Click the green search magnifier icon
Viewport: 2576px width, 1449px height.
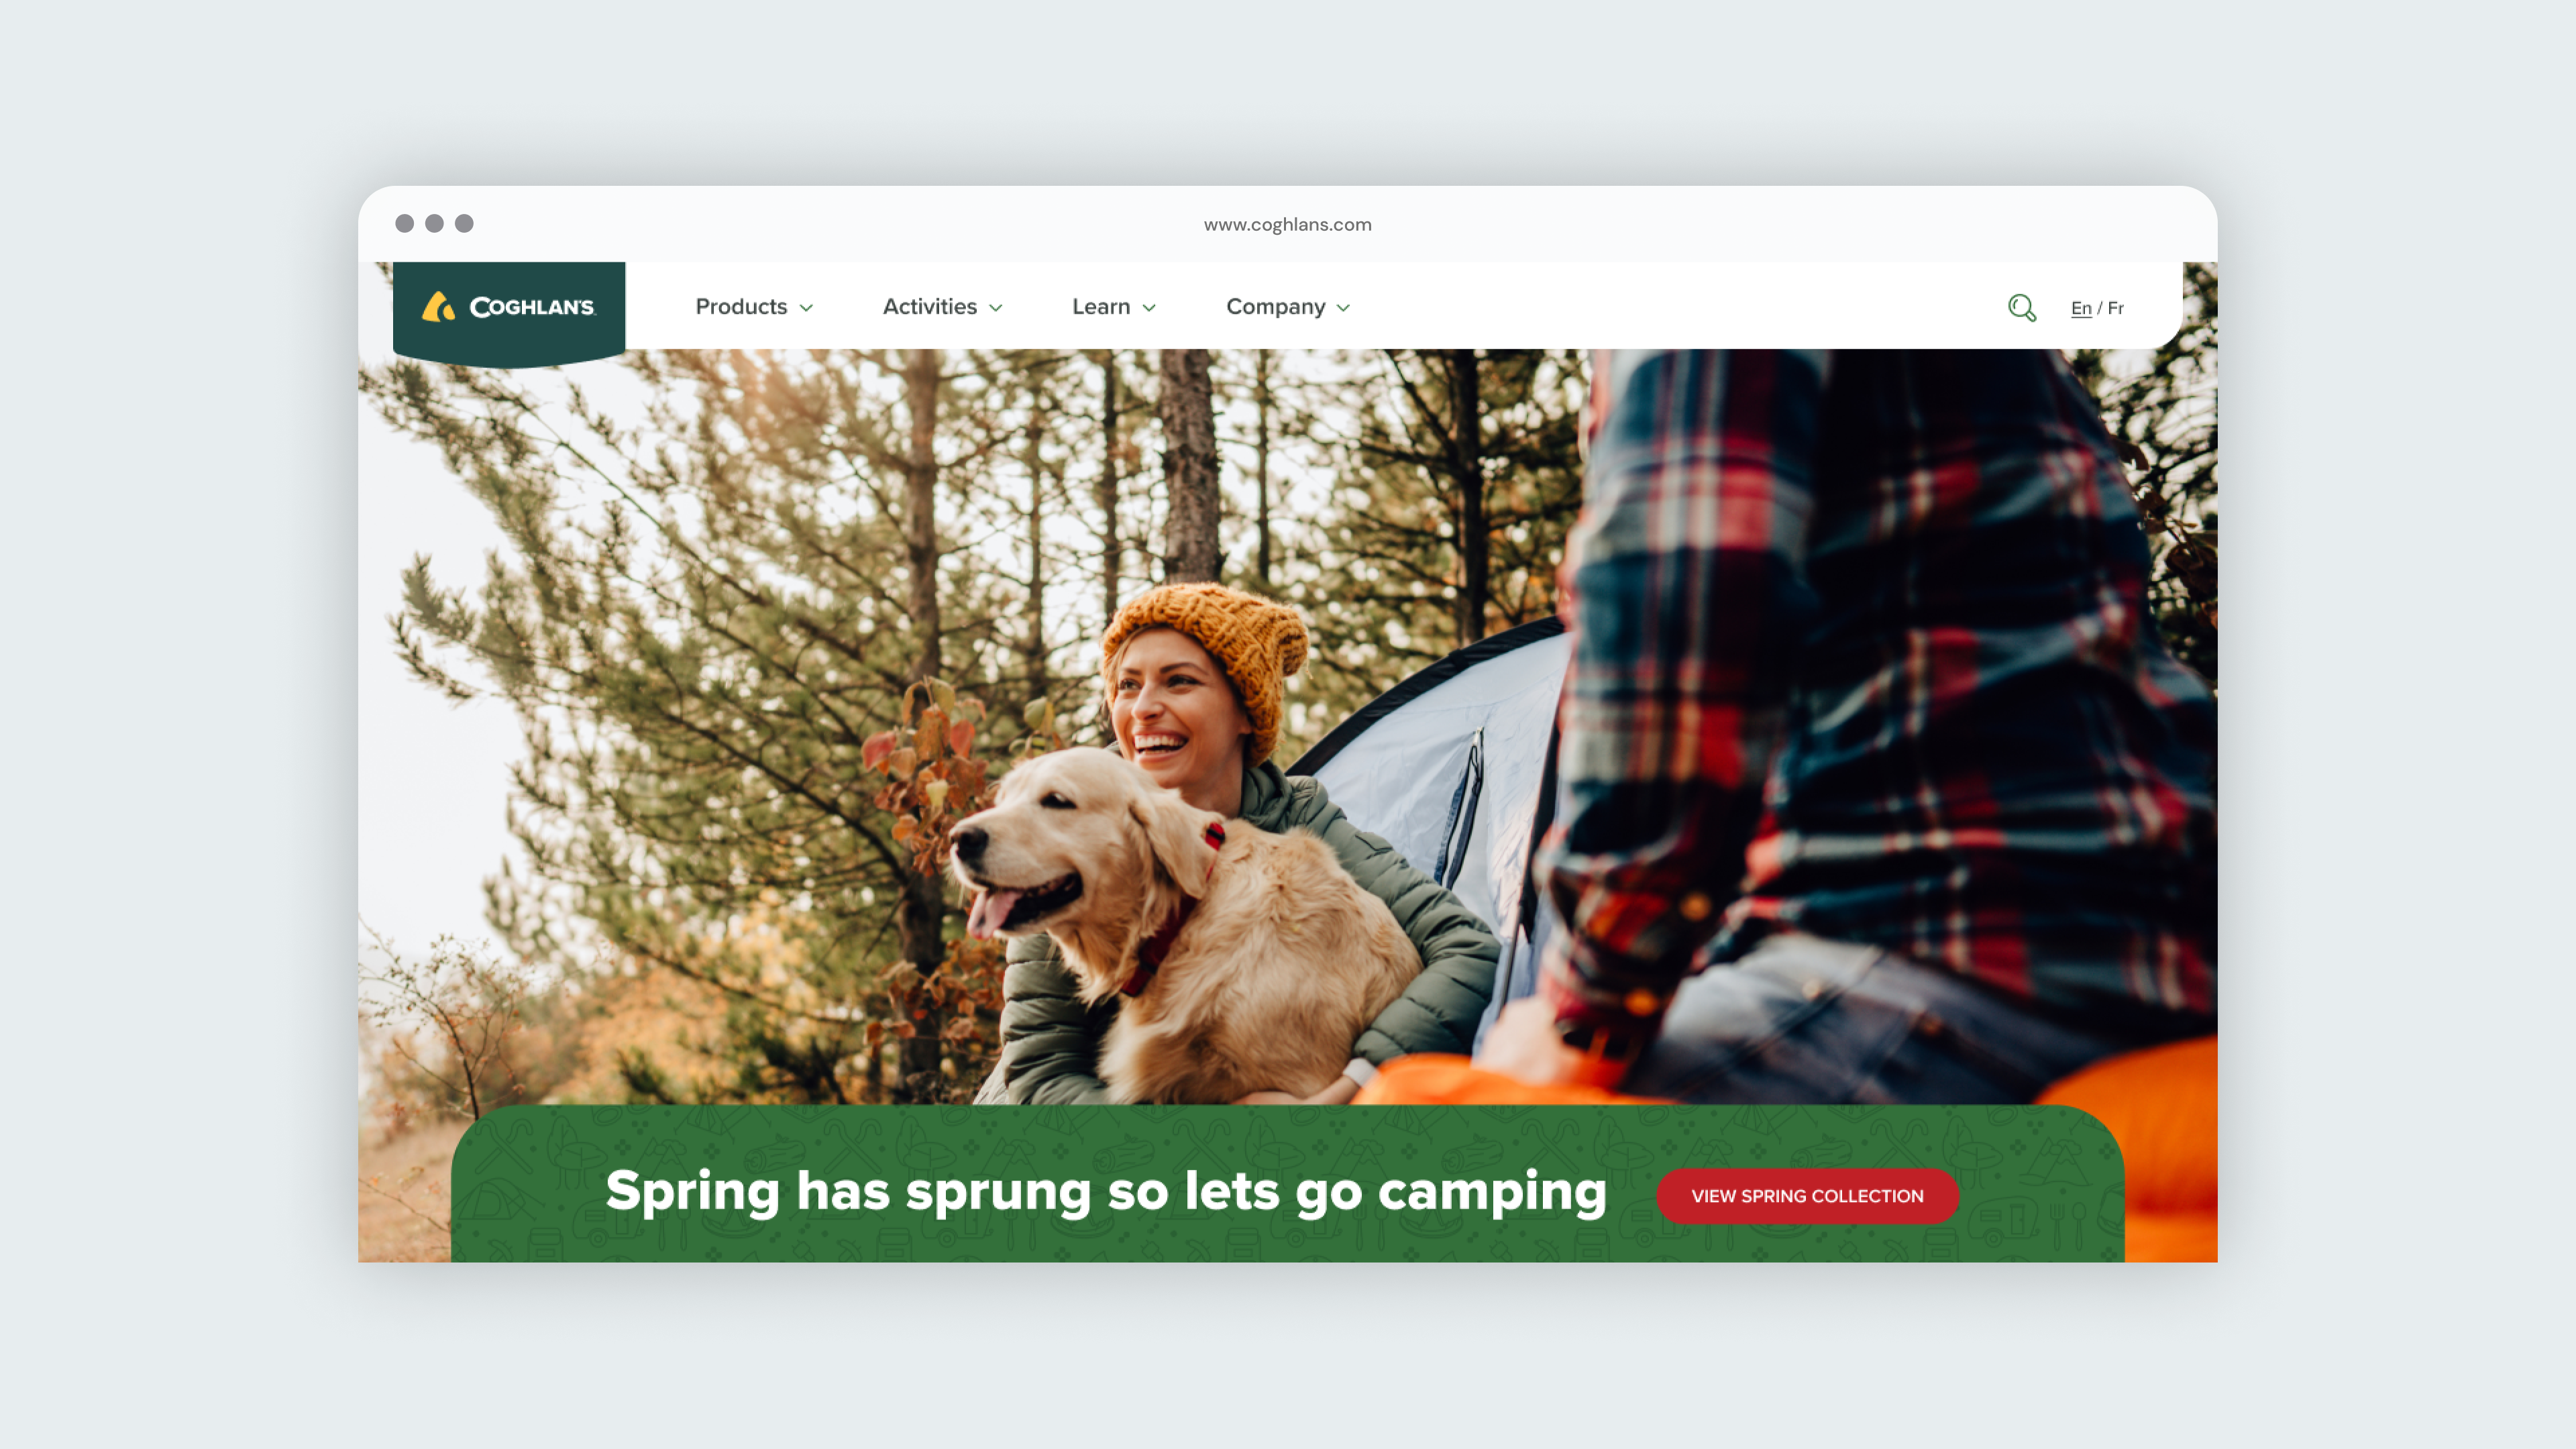click(x=2022, y=308)
